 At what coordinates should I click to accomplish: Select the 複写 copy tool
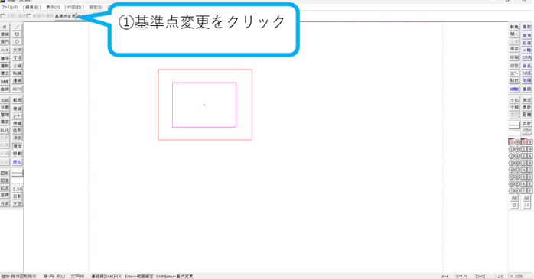click(x=17, y=146)
